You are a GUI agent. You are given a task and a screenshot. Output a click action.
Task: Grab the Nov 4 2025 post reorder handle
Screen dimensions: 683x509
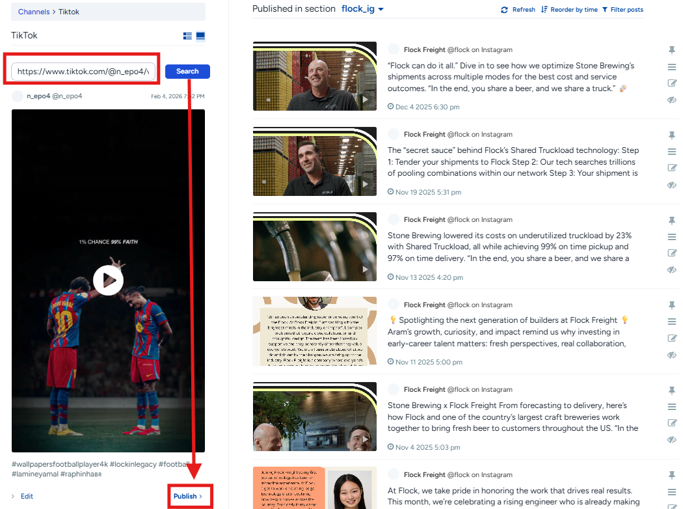672,407
